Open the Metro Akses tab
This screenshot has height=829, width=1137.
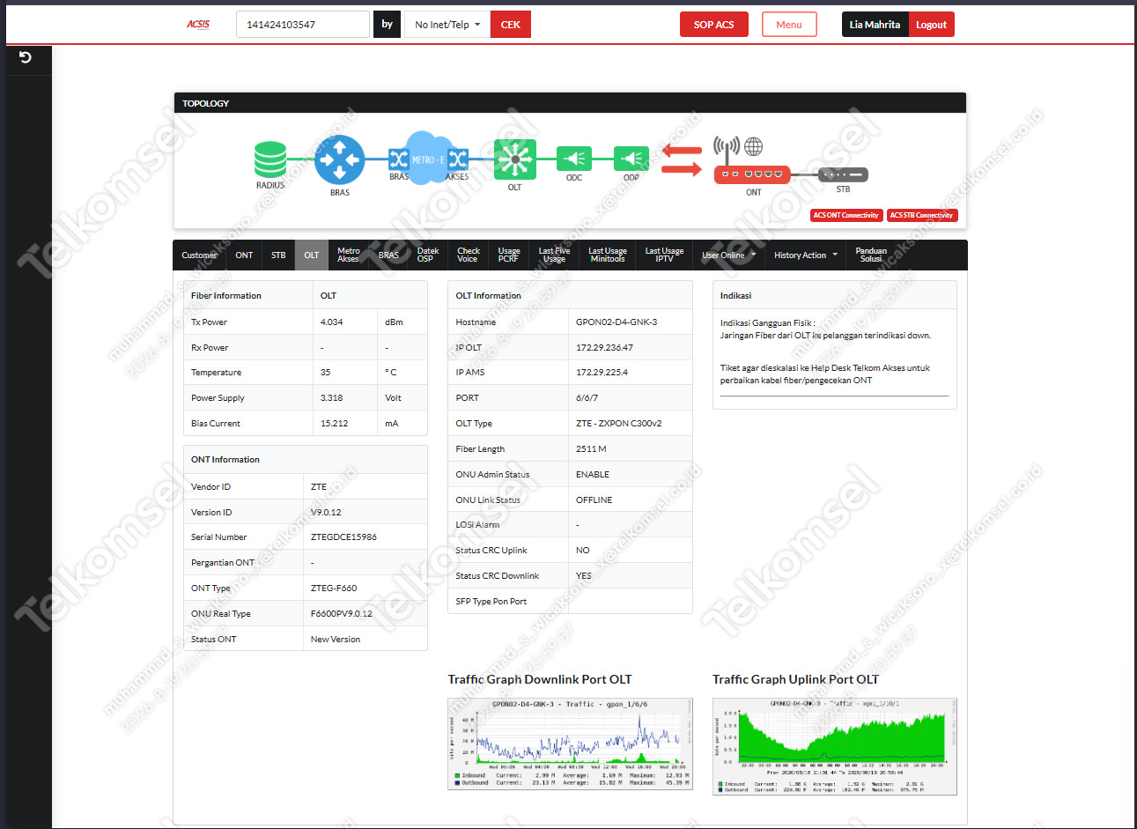349,255
